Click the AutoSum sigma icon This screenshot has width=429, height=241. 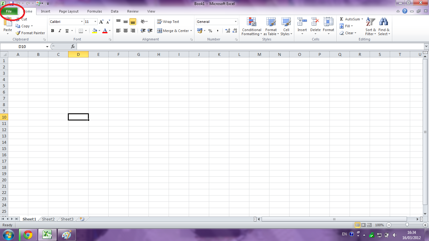[342, 19]
